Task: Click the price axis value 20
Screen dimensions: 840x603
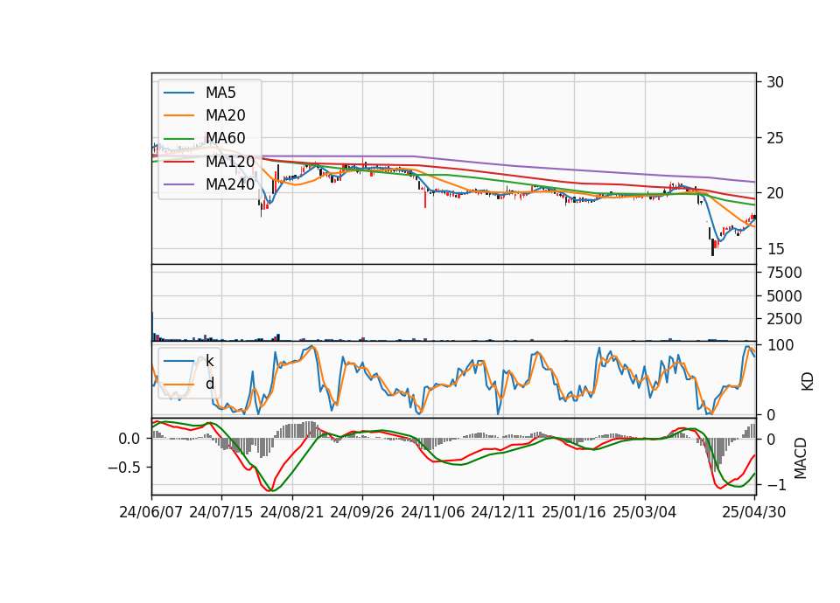Action: 775,193
